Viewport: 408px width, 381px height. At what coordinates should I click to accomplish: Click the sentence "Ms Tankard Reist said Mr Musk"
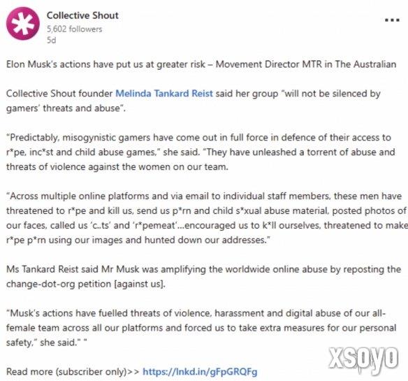(203, 276)
